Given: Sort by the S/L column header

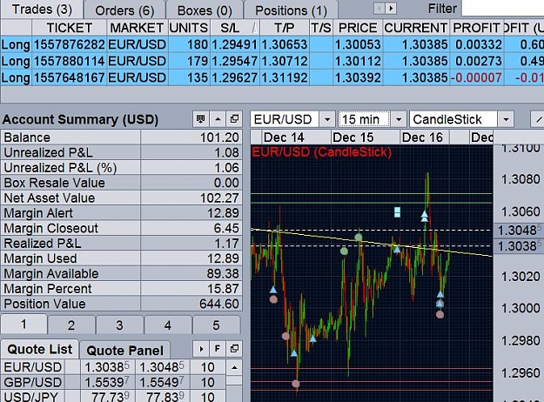Looking at the screenshot, I should 234,28.
